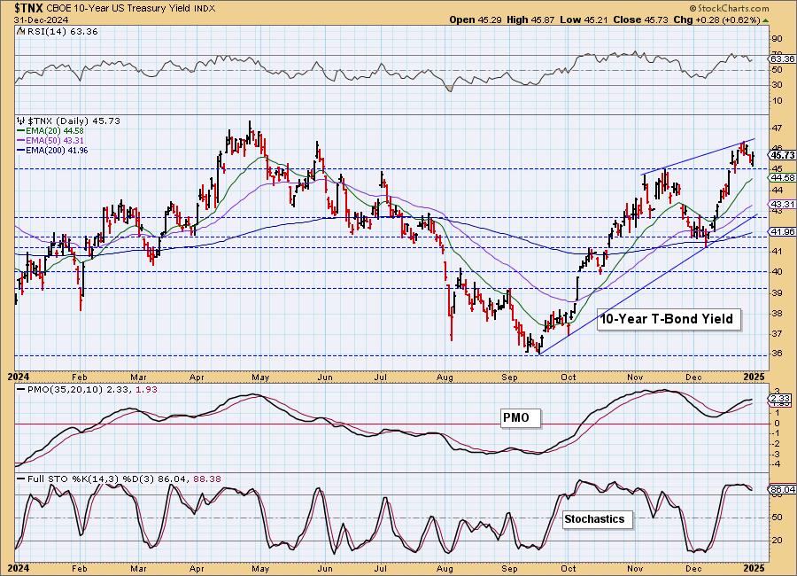Click the 86.04 stochastic value tag on right
797x576 pixels.
782,489
